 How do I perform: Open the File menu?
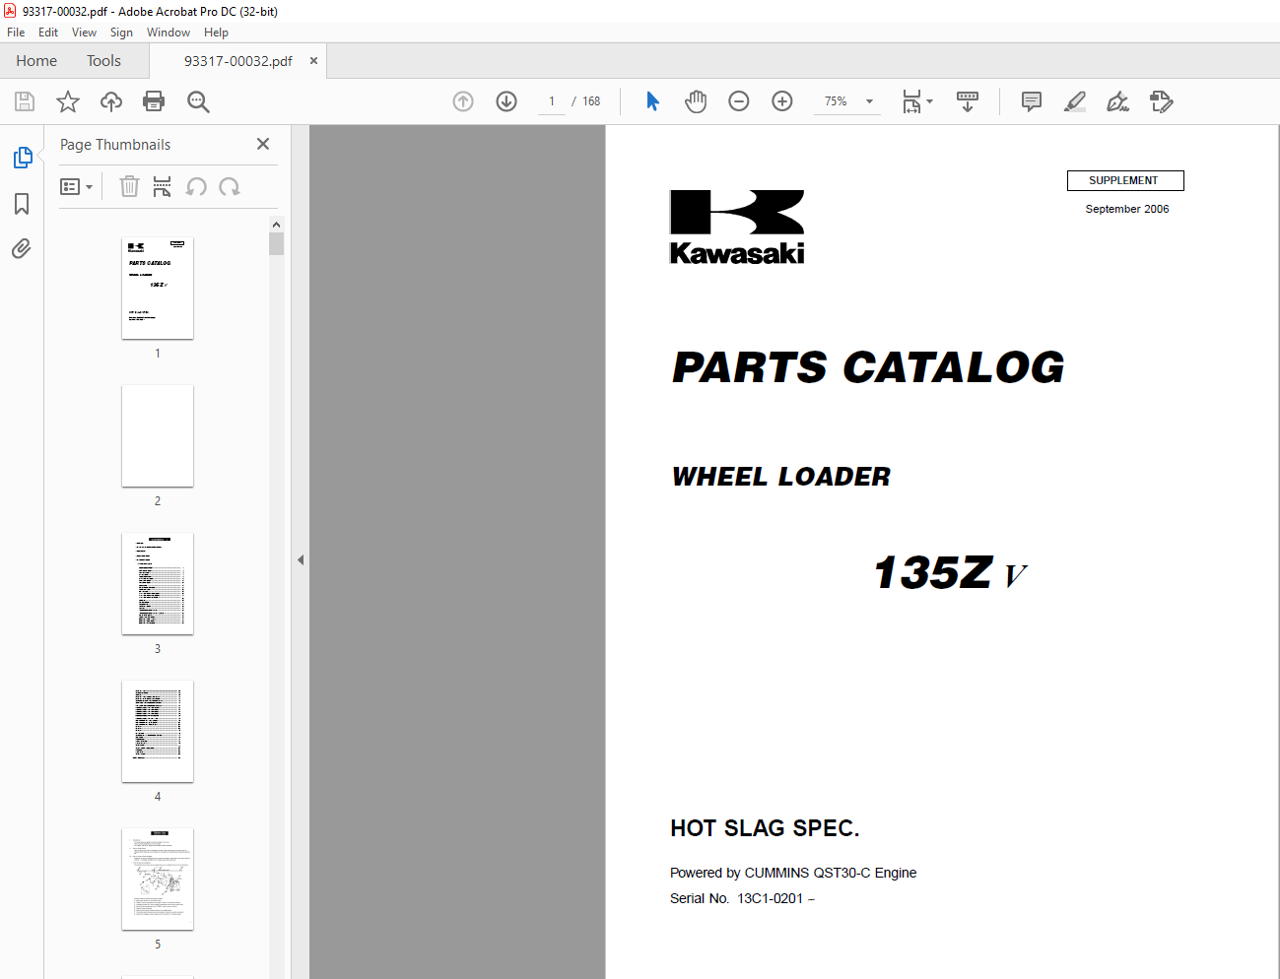[16, 33]
